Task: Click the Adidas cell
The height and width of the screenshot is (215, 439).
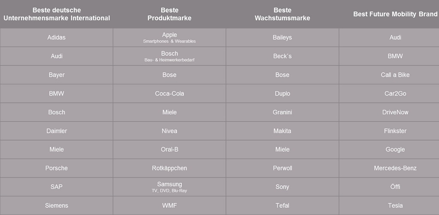Action: 57,37
